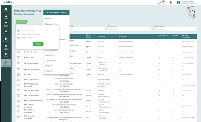
Task: Open the user profile avatar at top right
Action: (x=178, y=2)
